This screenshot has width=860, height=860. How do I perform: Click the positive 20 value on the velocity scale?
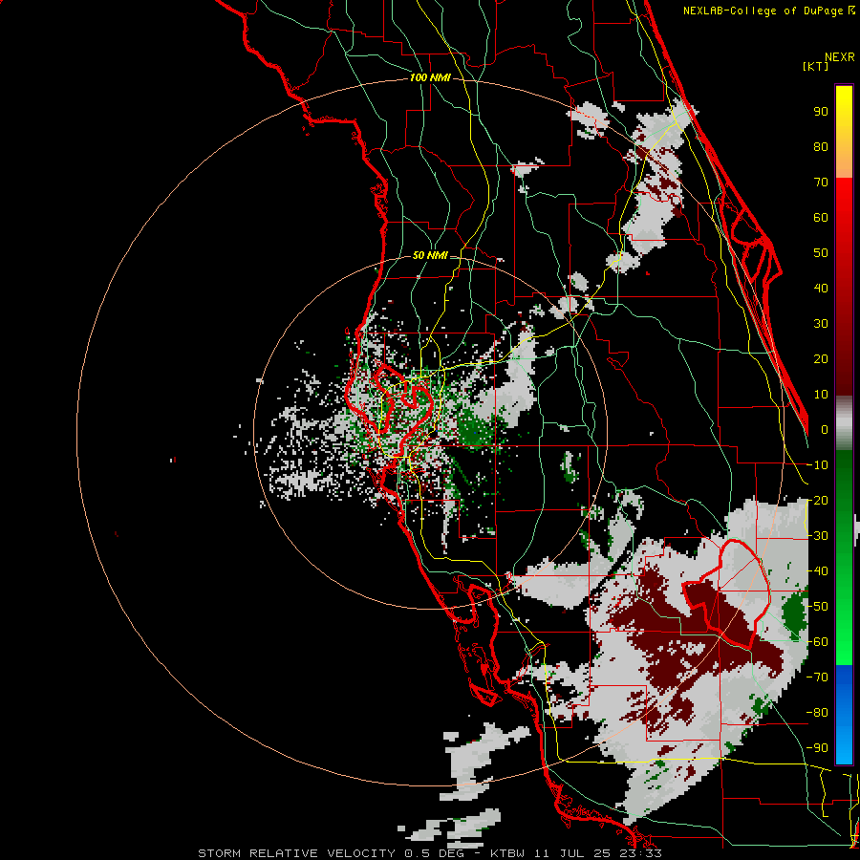(x=821, y=358)
